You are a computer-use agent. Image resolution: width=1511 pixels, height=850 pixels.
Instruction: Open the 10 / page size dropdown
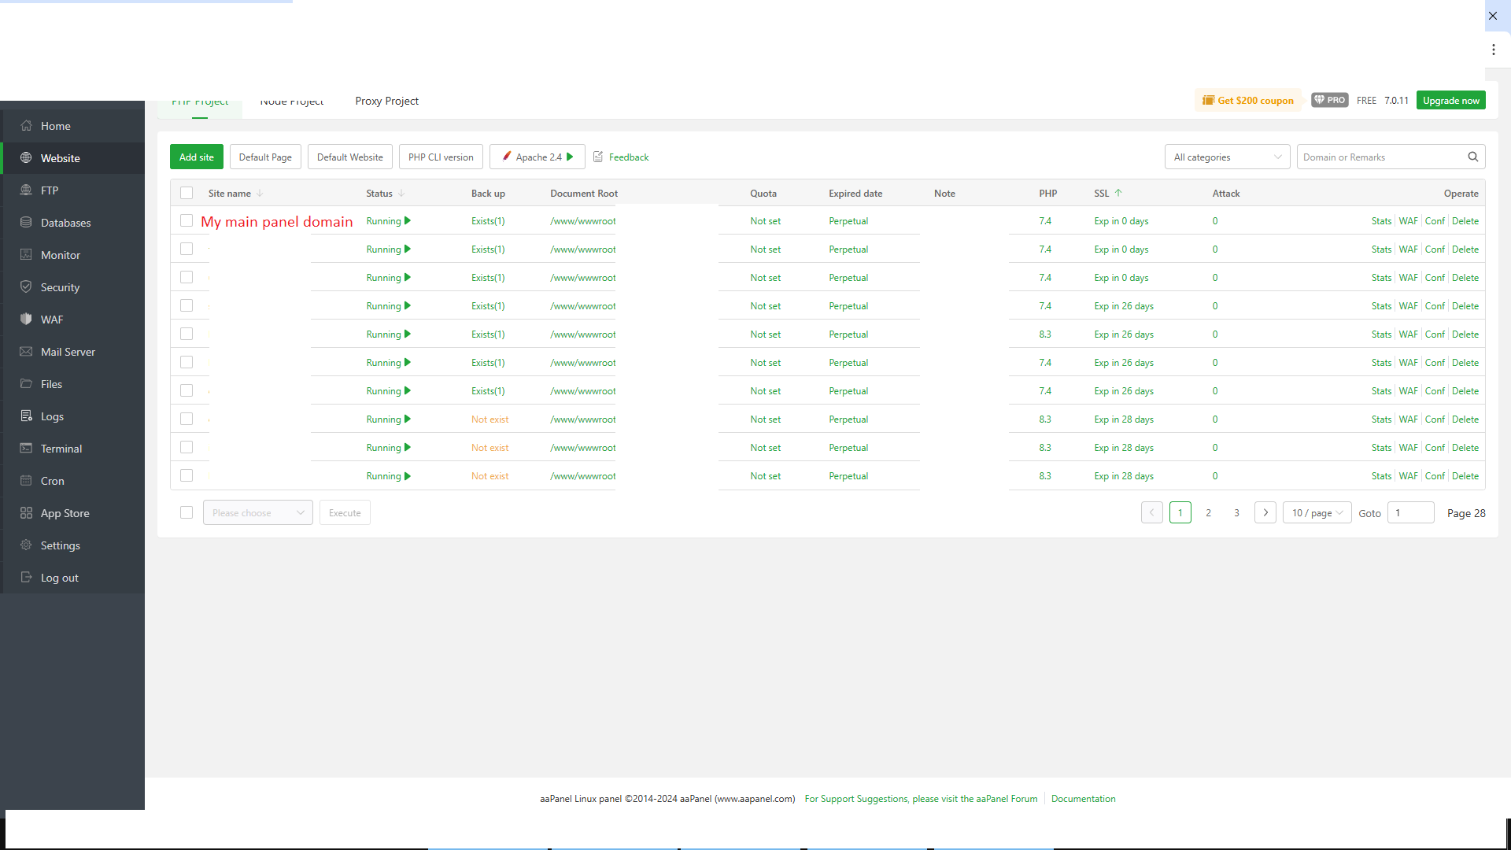[1317, 513]
